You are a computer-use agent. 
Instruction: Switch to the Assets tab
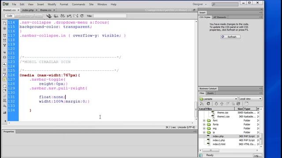[x=210, y=93]
